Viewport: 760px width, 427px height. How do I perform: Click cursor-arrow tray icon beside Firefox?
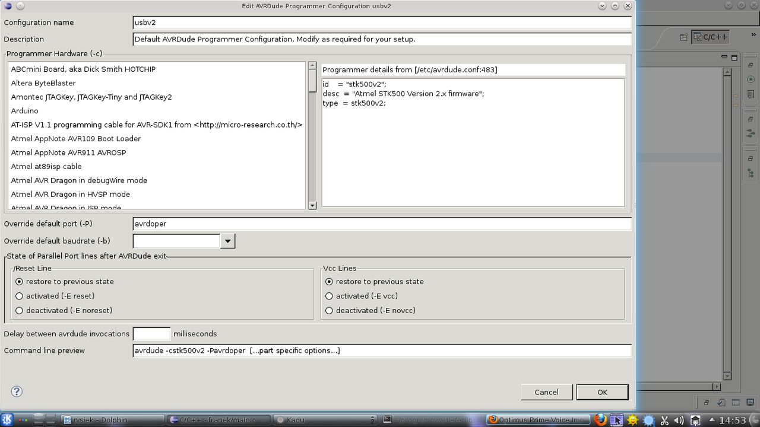(617, 420)
